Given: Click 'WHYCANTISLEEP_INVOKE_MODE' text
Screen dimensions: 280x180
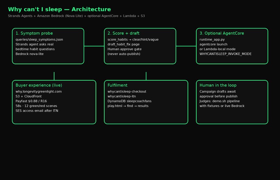Looking at the screenshot, I should (x=225, y=54).
